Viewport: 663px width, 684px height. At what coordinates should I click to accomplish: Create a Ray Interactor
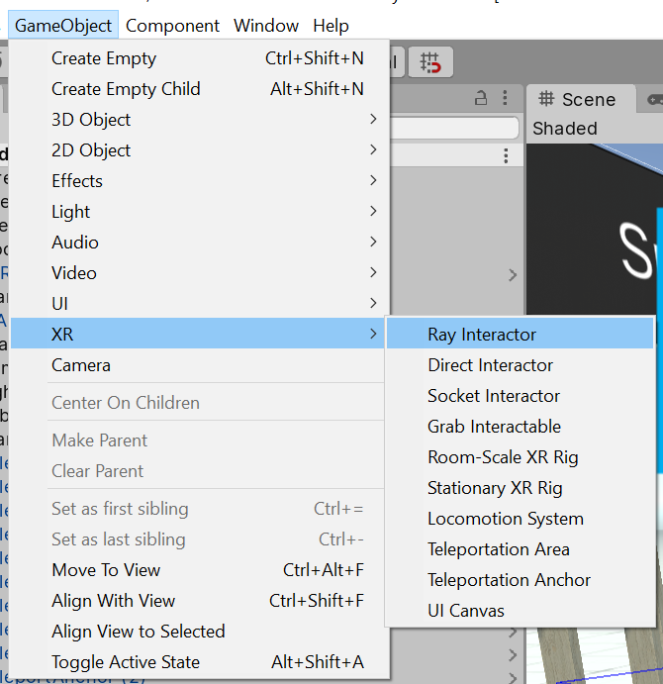(x=520, y=335)
